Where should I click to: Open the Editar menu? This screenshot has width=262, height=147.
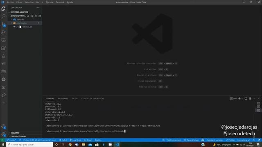click(19, 2)
